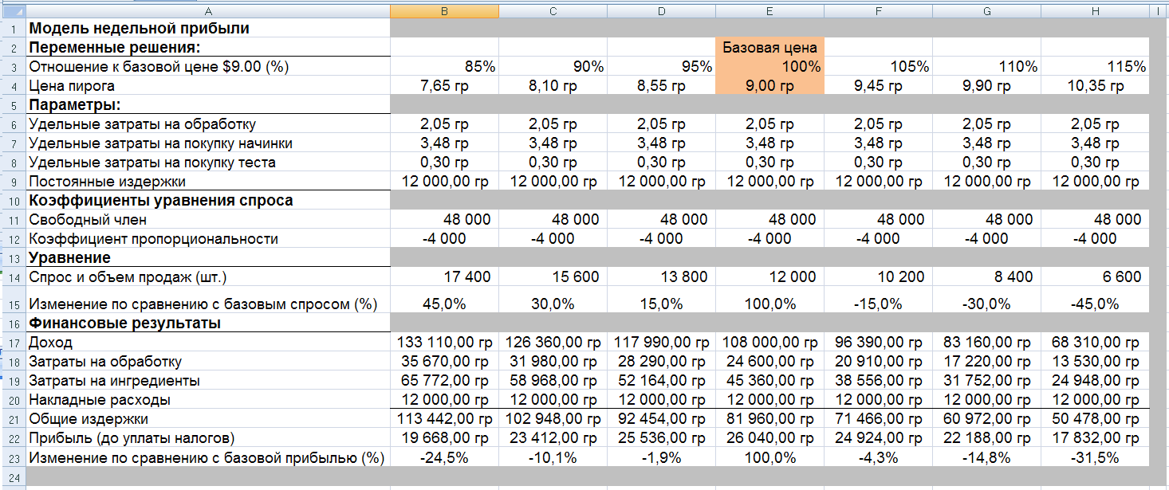Select price cell 10,35 гр
This screenshot has height=490, width=1169.
pyautogui.click(x=1095, y=85)
